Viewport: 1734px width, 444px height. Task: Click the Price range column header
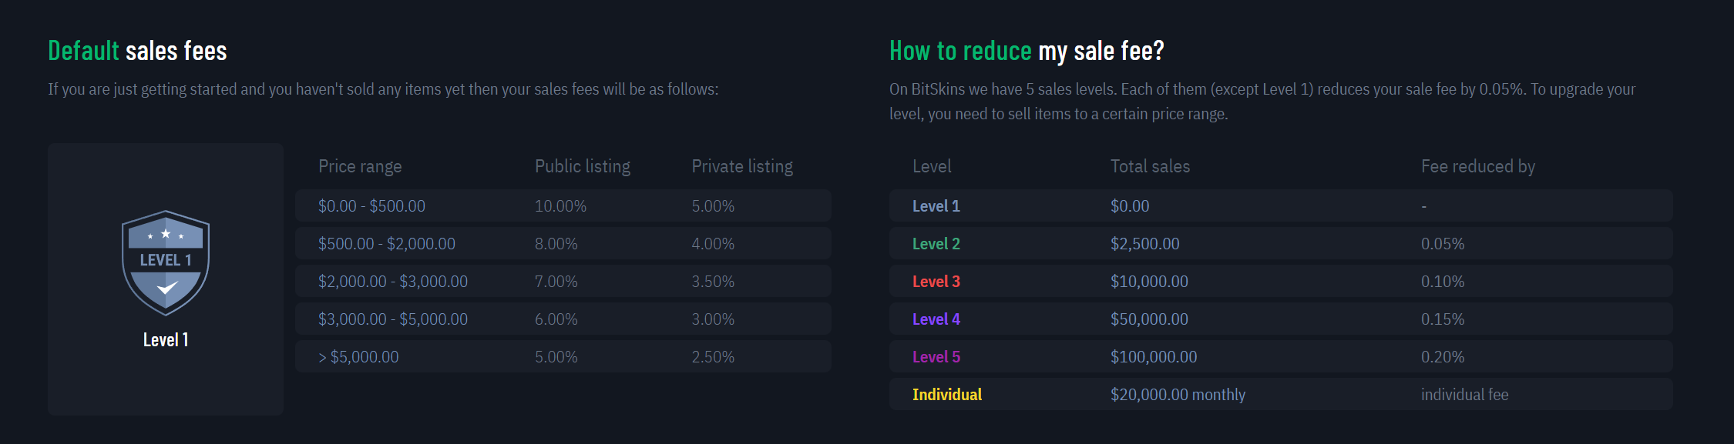(x=360, y=166)
